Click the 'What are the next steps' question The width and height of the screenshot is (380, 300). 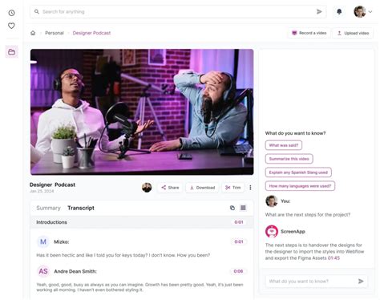coord(308,214)
